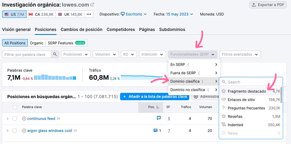Click the crown icon of Fragmento destacado
Viewport: 291px width, 144px height.
click(x=223, y=91)
